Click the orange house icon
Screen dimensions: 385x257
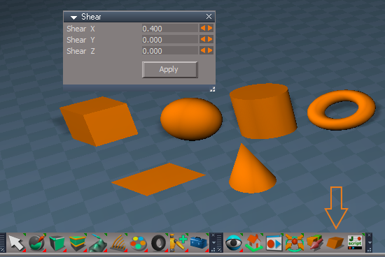coord(254,242)
